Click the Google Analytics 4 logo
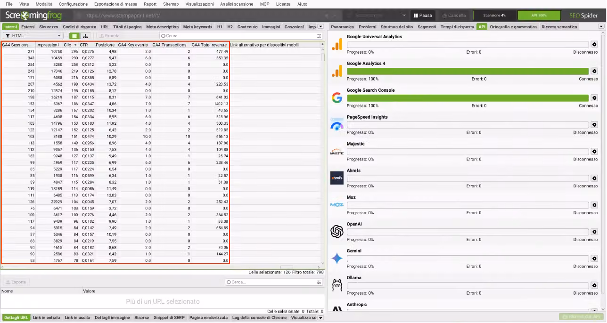This screenshot has width=607, height=323. pos(337,71)
